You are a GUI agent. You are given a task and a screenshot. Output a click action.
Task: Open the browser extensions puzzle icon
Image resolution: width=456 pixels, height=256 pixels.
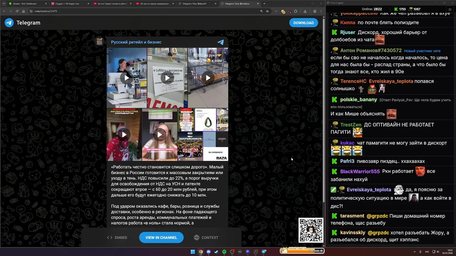pyautogui.click(x=296, y=11)
